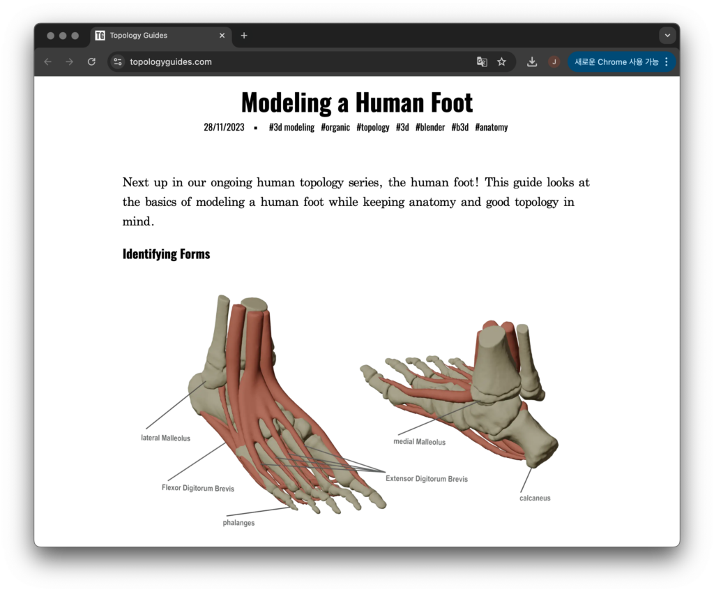
Task: Open Chrome three-dot menu
Action: pyautogui.click(x=667, y=62)
